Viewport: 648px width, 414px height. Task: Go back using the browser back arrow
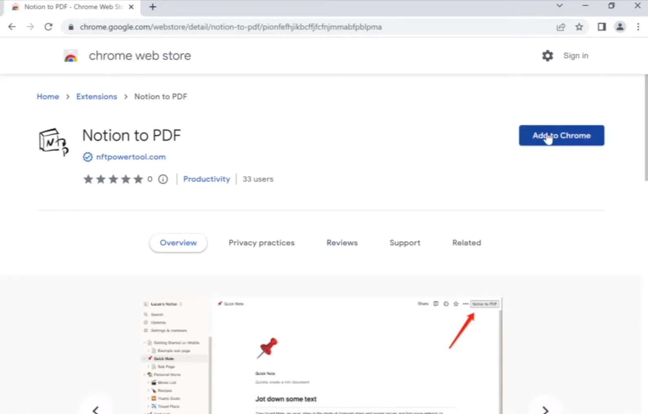pos(12,27)
